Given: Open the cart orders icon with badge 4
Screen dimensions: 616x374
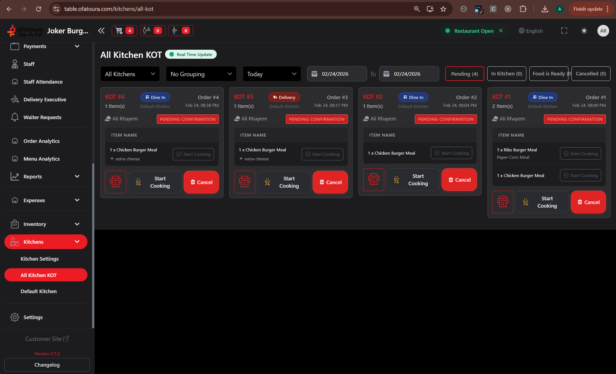Looking at the screenshot, I should click(x=124, y=31).
